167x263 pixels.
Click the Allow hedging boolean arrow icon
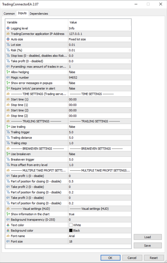[8, 72]
